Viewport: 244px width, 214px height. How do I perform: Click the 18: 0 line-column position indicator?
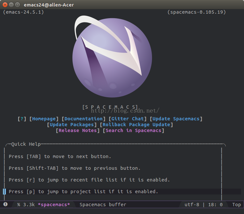[215, 205]
